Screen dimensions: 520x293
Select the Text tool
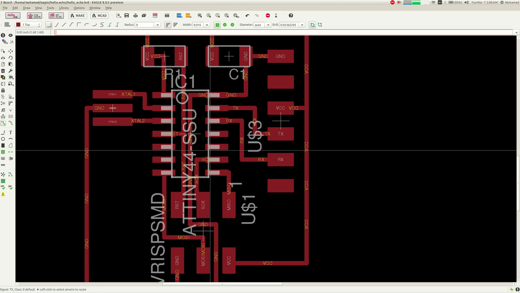click(11, 132)
